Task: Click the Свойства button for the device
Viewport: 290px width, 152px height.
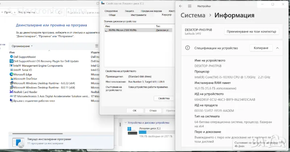Action: (164, 98)
